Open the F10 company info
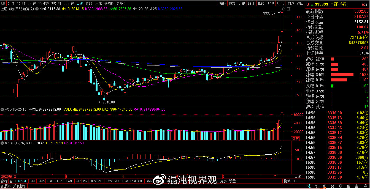Image resolution: width=370 pixels, height=189 pixels. coord(271,3)
